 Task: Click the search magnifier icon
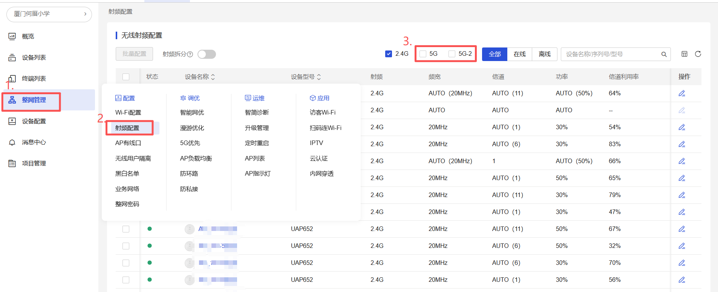tap(664, 54)
